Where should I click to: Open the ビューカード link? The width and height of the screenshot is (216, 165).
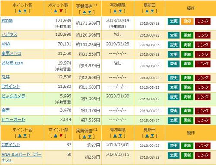pyautogui.click(x=13, y=120)
